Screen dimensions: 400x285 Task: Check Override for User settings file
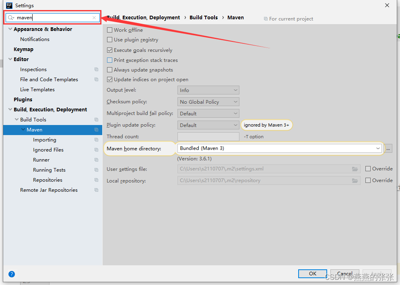click(x=368, y=169)
